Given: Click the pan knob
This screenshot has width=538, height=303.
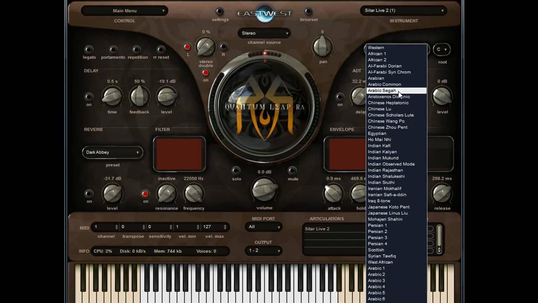Looking at the screenshot, I should click(322, 46).
